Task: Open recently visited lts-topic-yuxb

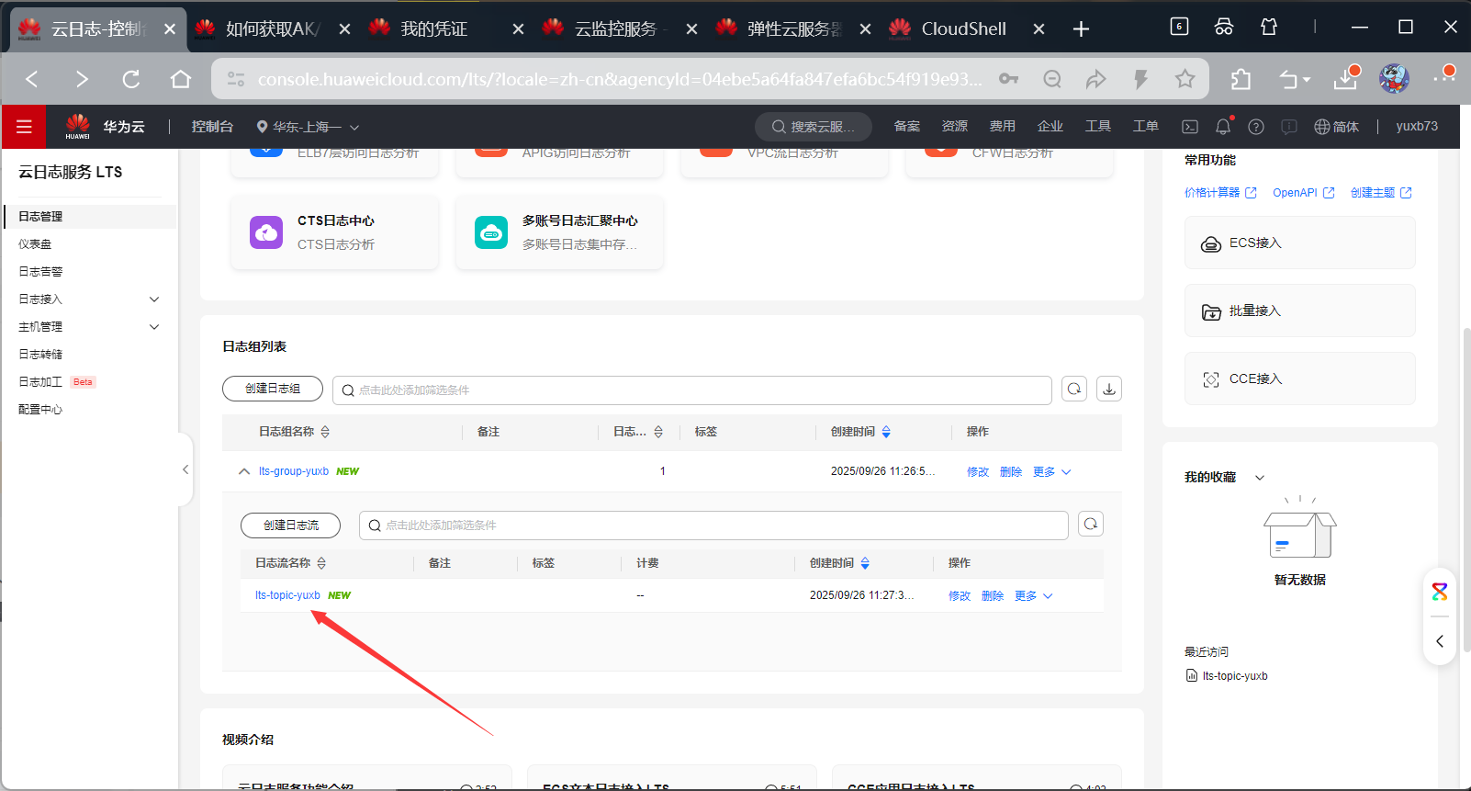Action: [1227, 676]
